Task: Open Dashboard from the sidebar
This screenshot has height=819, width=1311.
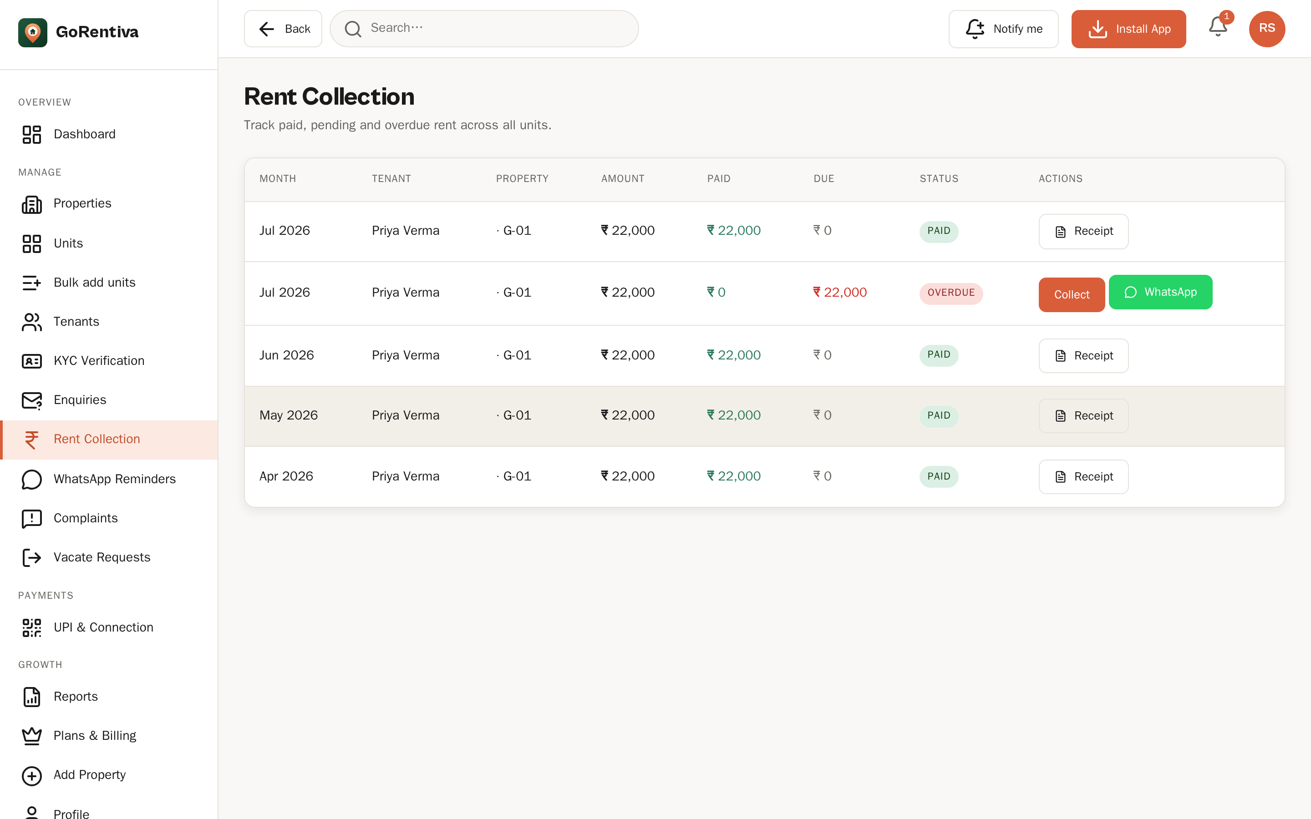Action: (x=109, y=134)
